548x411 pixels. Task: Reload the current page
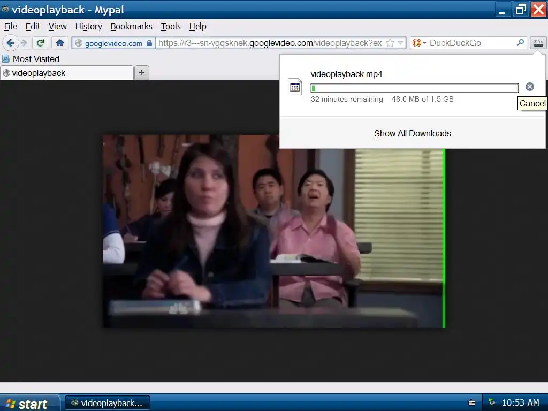[x=41, y=43]
